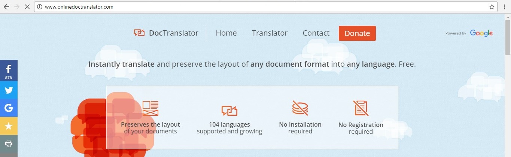Share on Google via sidebar G icon
511x157 pixels.
pos(9,108)
